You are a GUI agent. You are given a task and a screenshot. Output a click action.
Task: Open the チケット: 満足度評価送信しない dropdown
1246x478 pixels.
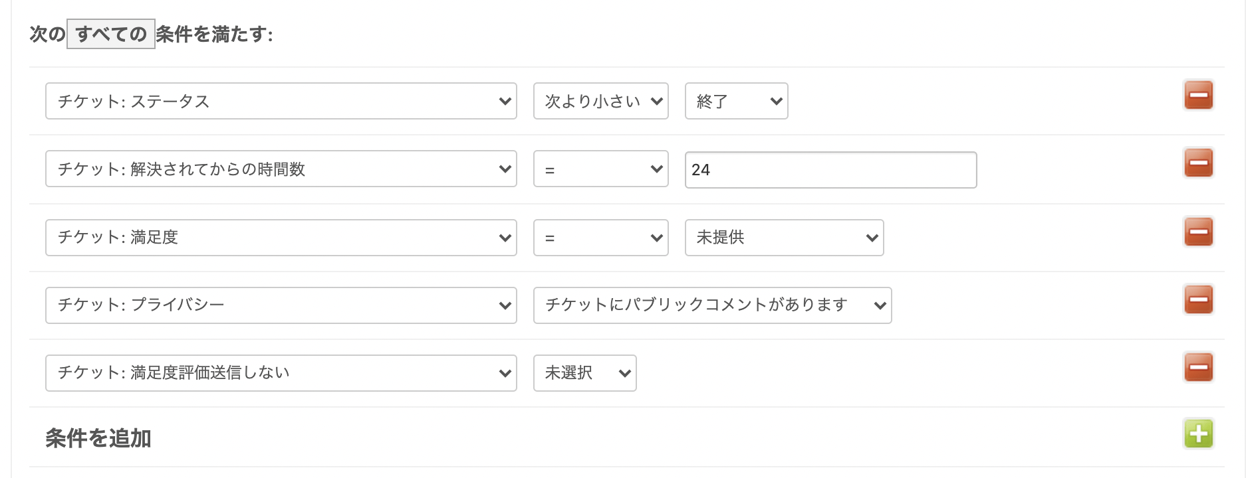[x=281, y=373]
